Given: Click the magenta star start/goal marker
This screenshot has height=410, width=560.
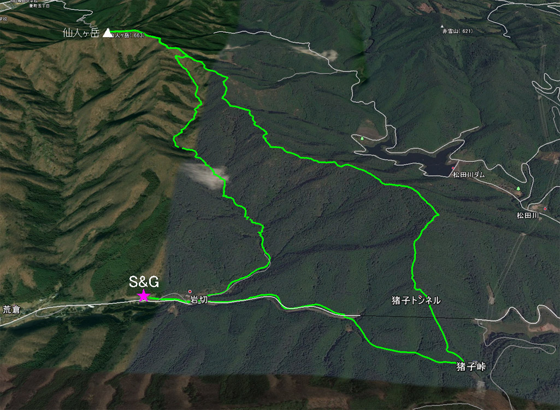Looking at the screenshot, I should coord(144,296).
